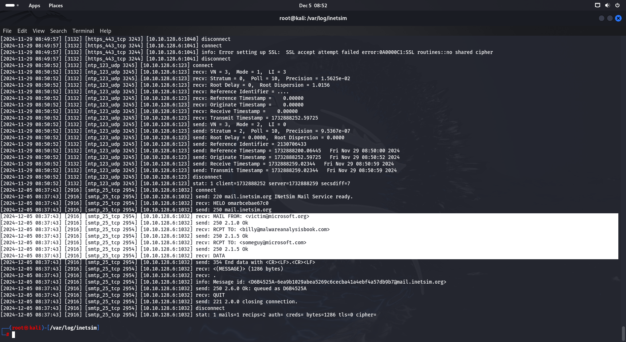Open the Apps menu in top bar

(34, 5)
